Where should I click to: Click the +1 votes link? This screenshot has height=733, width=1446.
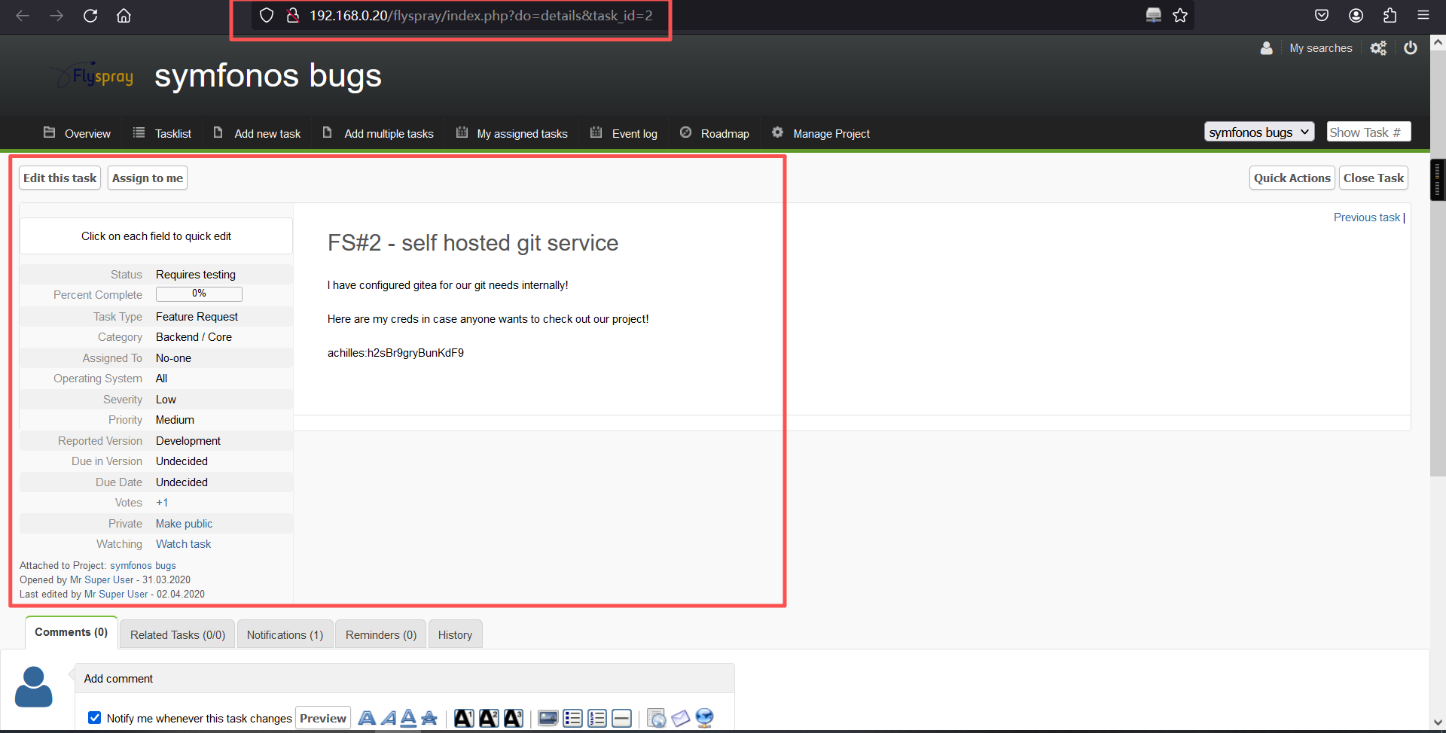click(x=162, y=503)
